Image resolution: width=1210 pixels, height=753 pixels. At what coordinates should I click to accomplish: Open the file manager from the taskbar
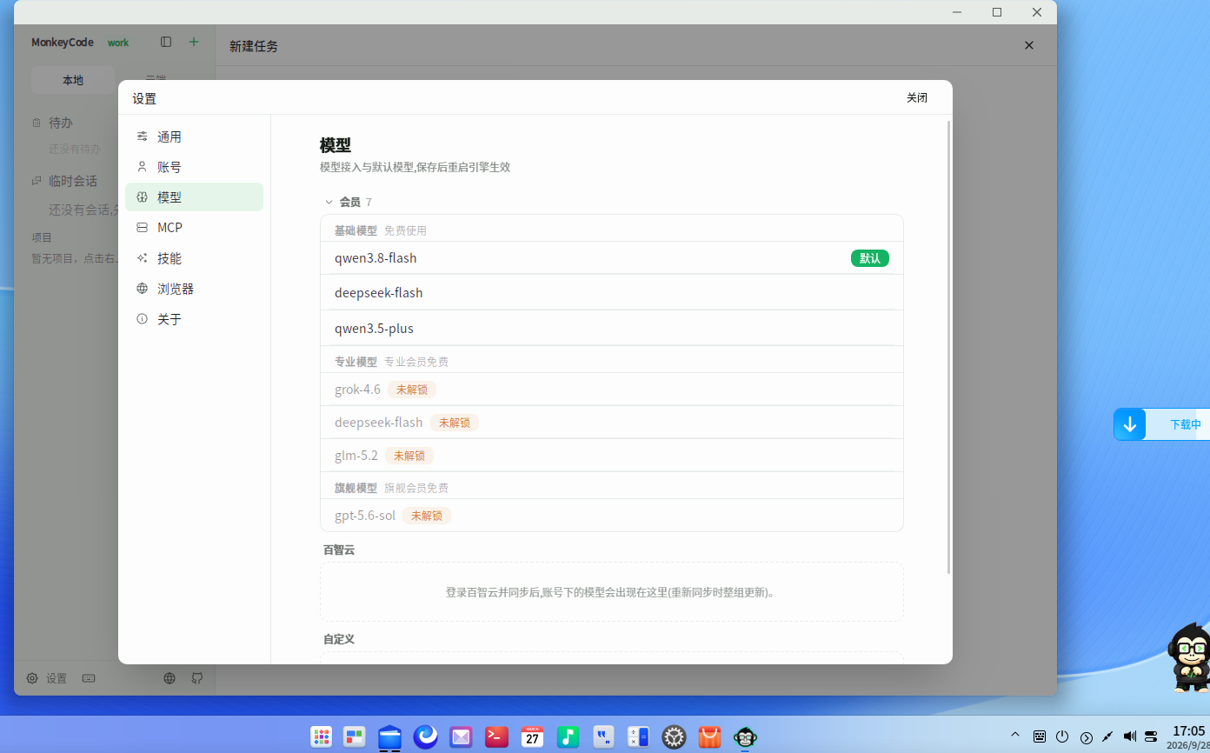[389, 737]
